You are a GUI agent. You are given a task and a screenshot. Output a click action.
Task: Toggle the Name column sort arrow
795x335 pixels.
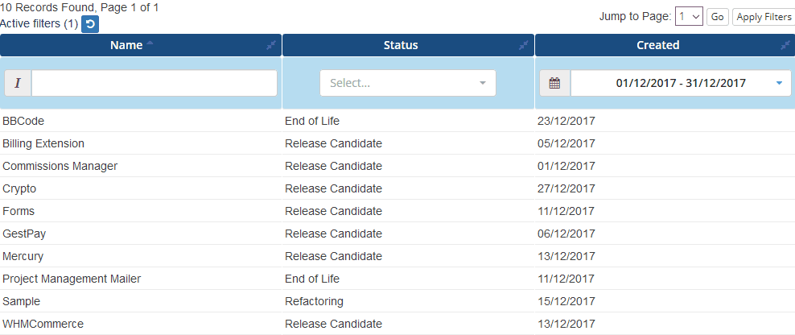coord(150,43)
